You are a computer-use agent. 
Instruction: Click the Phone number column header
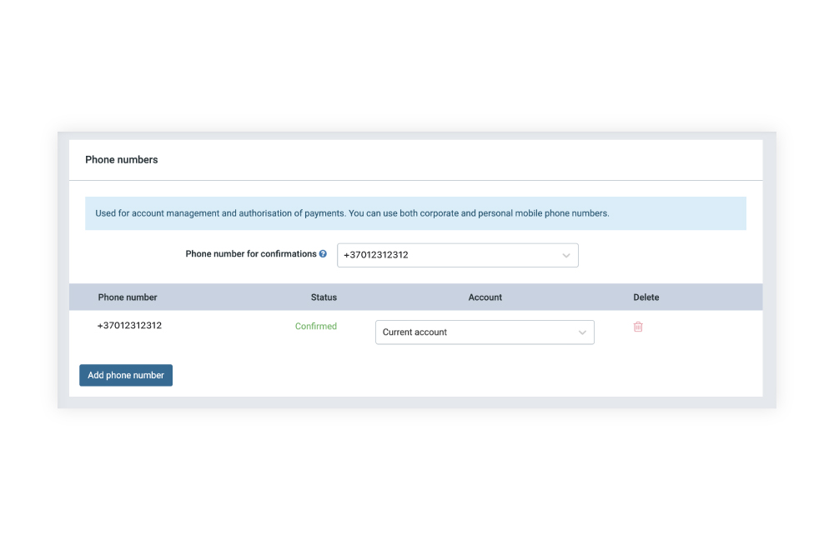click(x=128, y=297)
